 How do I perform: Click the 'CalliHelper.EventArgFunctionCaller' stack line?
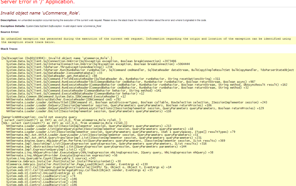pos(89,167)
